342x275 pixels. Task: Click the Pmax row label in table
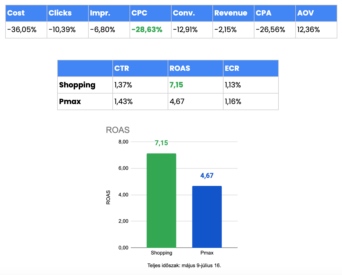coord(70,102)
